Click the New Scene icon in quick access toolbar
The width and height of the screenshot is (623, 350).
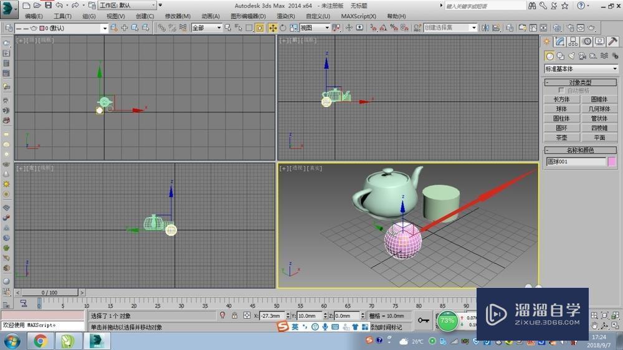[x=26, y=6]
